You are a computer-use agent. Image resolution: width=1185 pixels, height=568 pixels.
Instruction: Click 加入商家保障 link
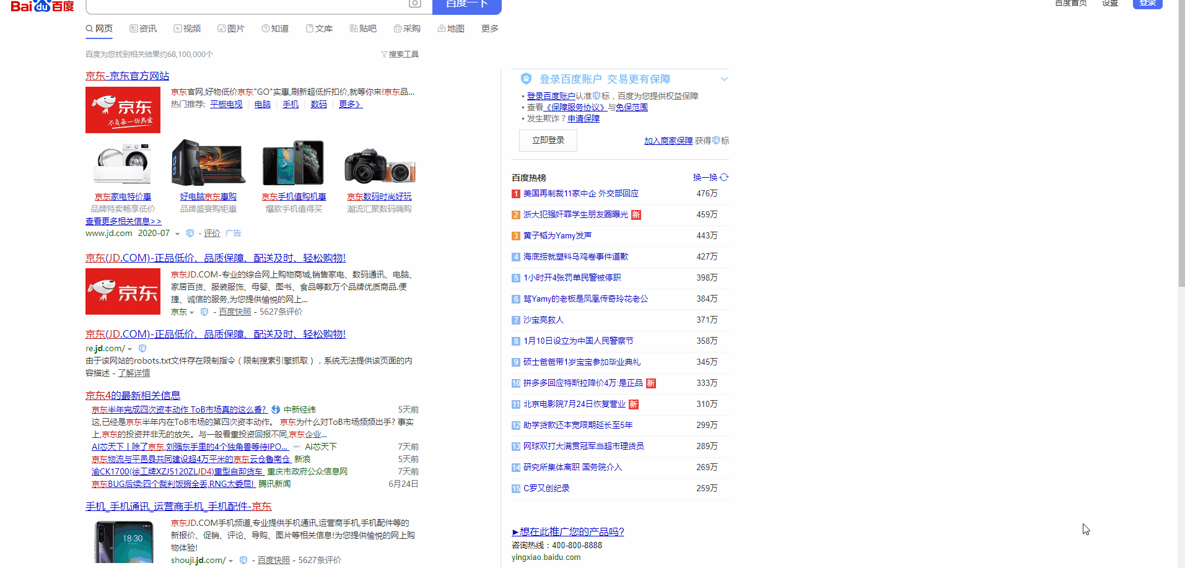668,141
